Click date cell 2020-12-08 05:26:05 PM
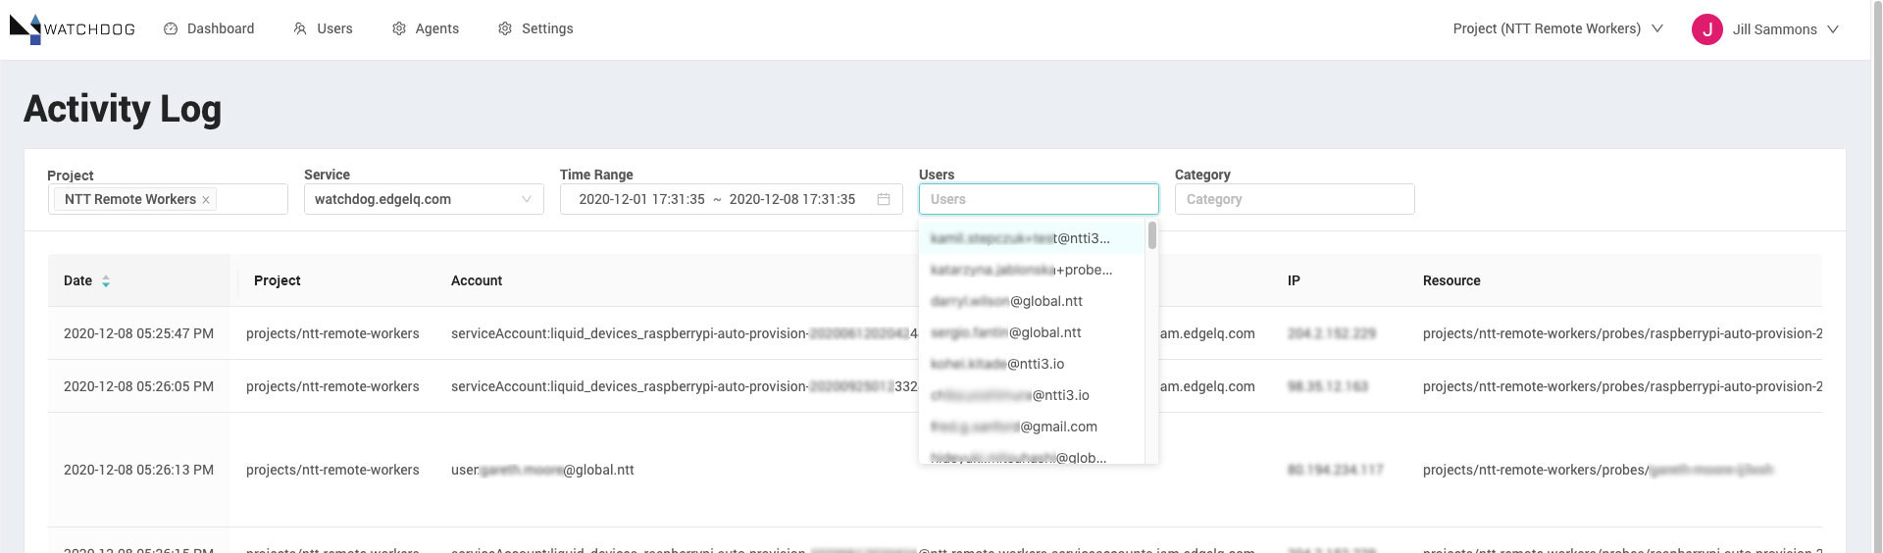 138,386
